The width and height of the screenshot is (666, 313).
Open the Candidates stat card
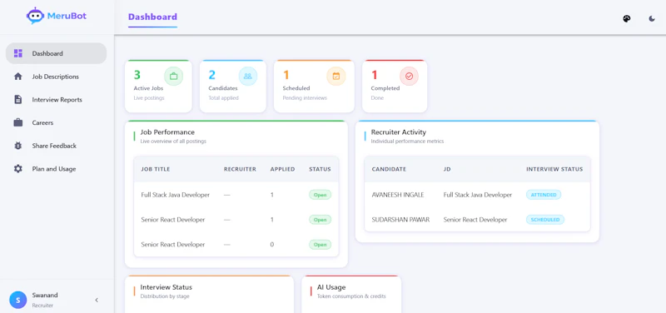pyautogui.click(x=233, y=87)
